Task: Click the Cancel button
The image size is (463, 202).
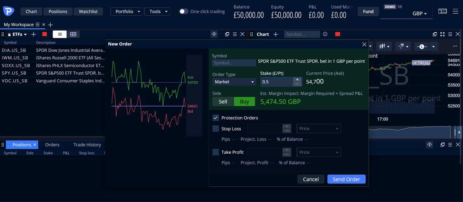Action: click(311, 179)
